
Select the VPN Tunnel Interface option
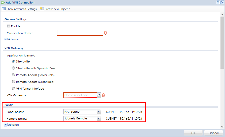pos(13,89)
